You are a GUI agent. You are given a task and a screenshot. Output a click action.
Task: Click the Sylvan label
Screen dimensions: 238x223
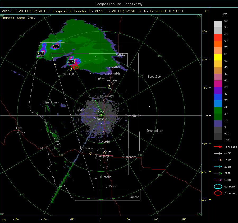101,78
